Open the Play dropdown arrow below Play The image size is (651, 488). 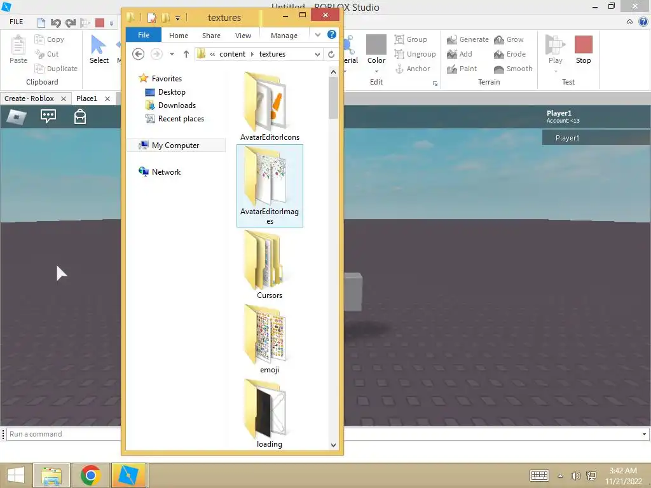tap(556, 71)
